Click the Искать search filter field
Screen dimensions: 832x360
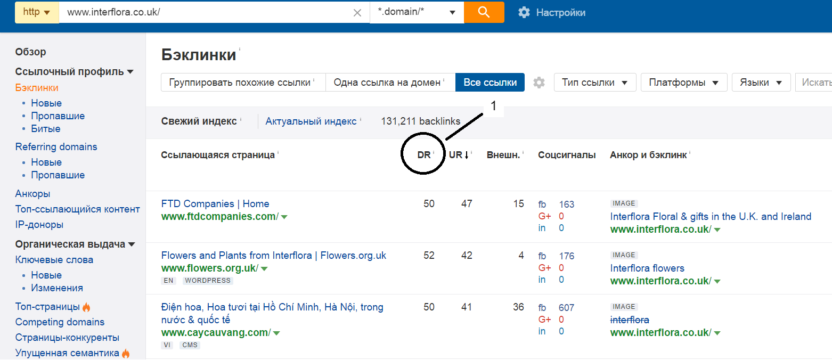coord(813,83)
